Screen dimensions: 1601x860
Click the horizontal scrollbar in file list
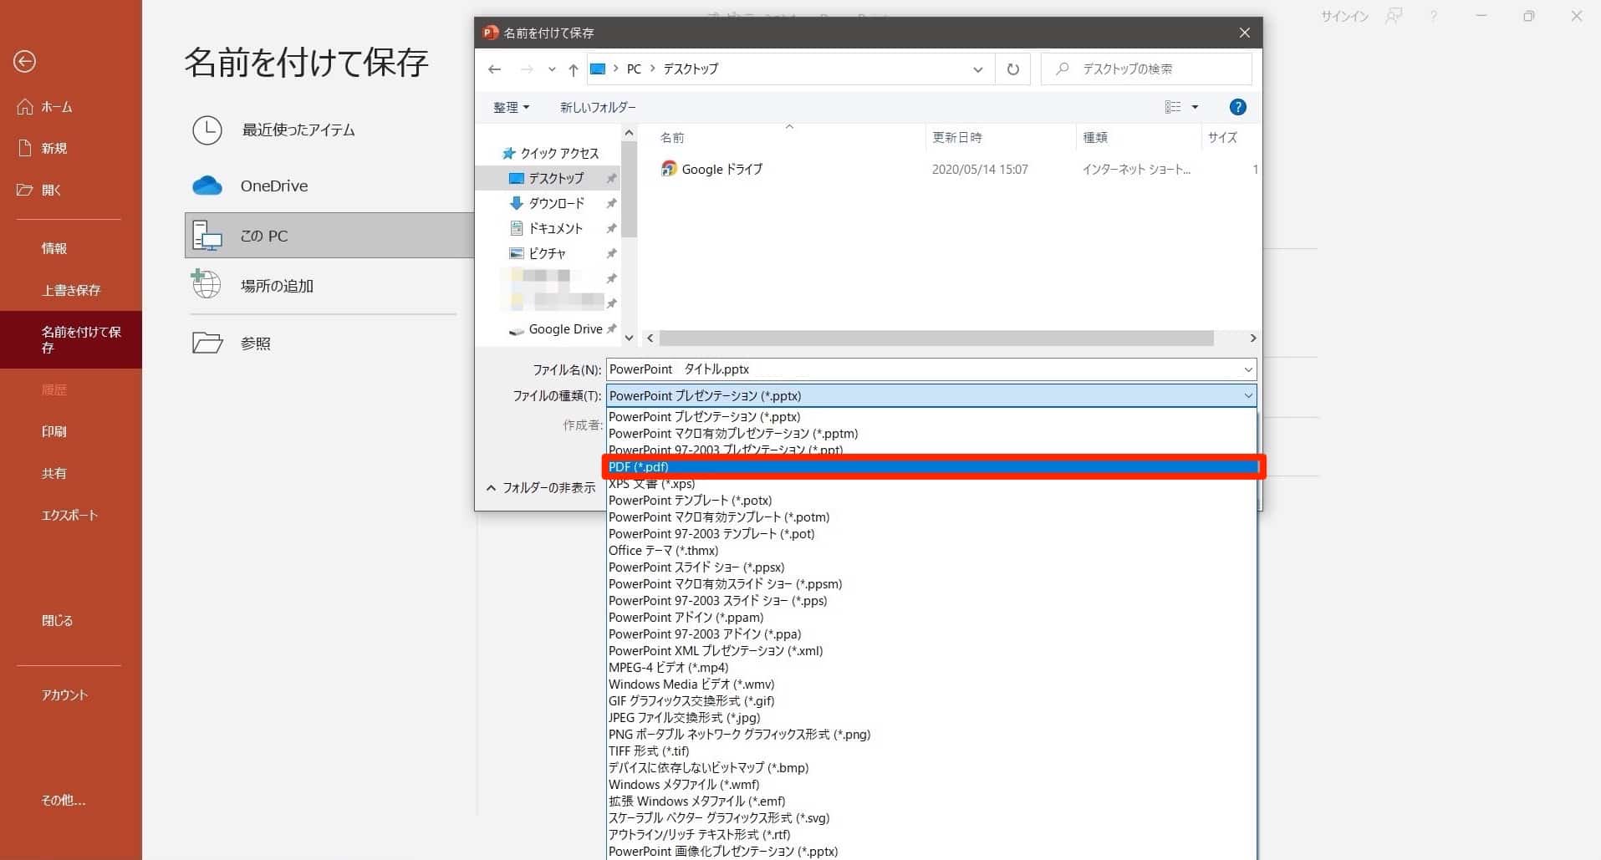coord(936,338)
